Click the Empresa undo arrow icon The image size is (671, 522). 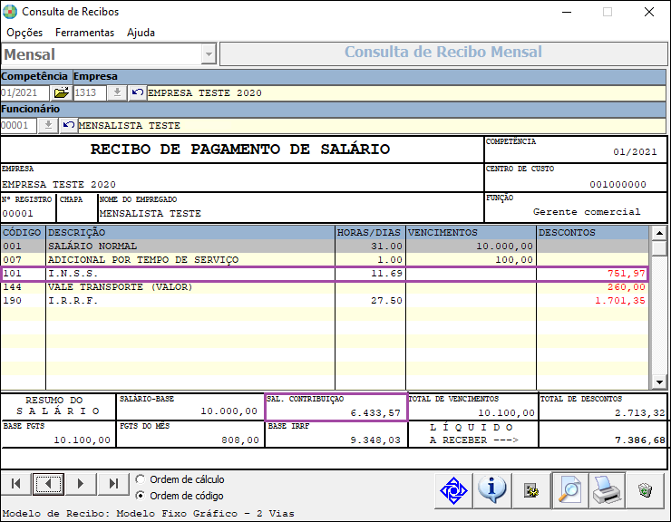[x=137, y=92]
